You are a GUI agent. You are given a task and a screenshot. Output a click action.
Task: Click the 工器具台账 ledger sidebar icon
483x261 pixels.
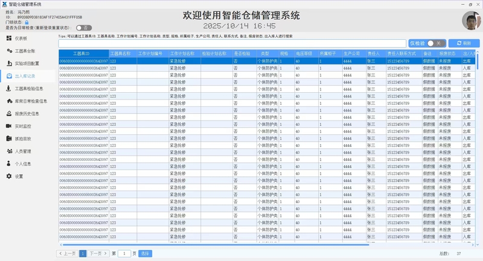click(9, 51)
